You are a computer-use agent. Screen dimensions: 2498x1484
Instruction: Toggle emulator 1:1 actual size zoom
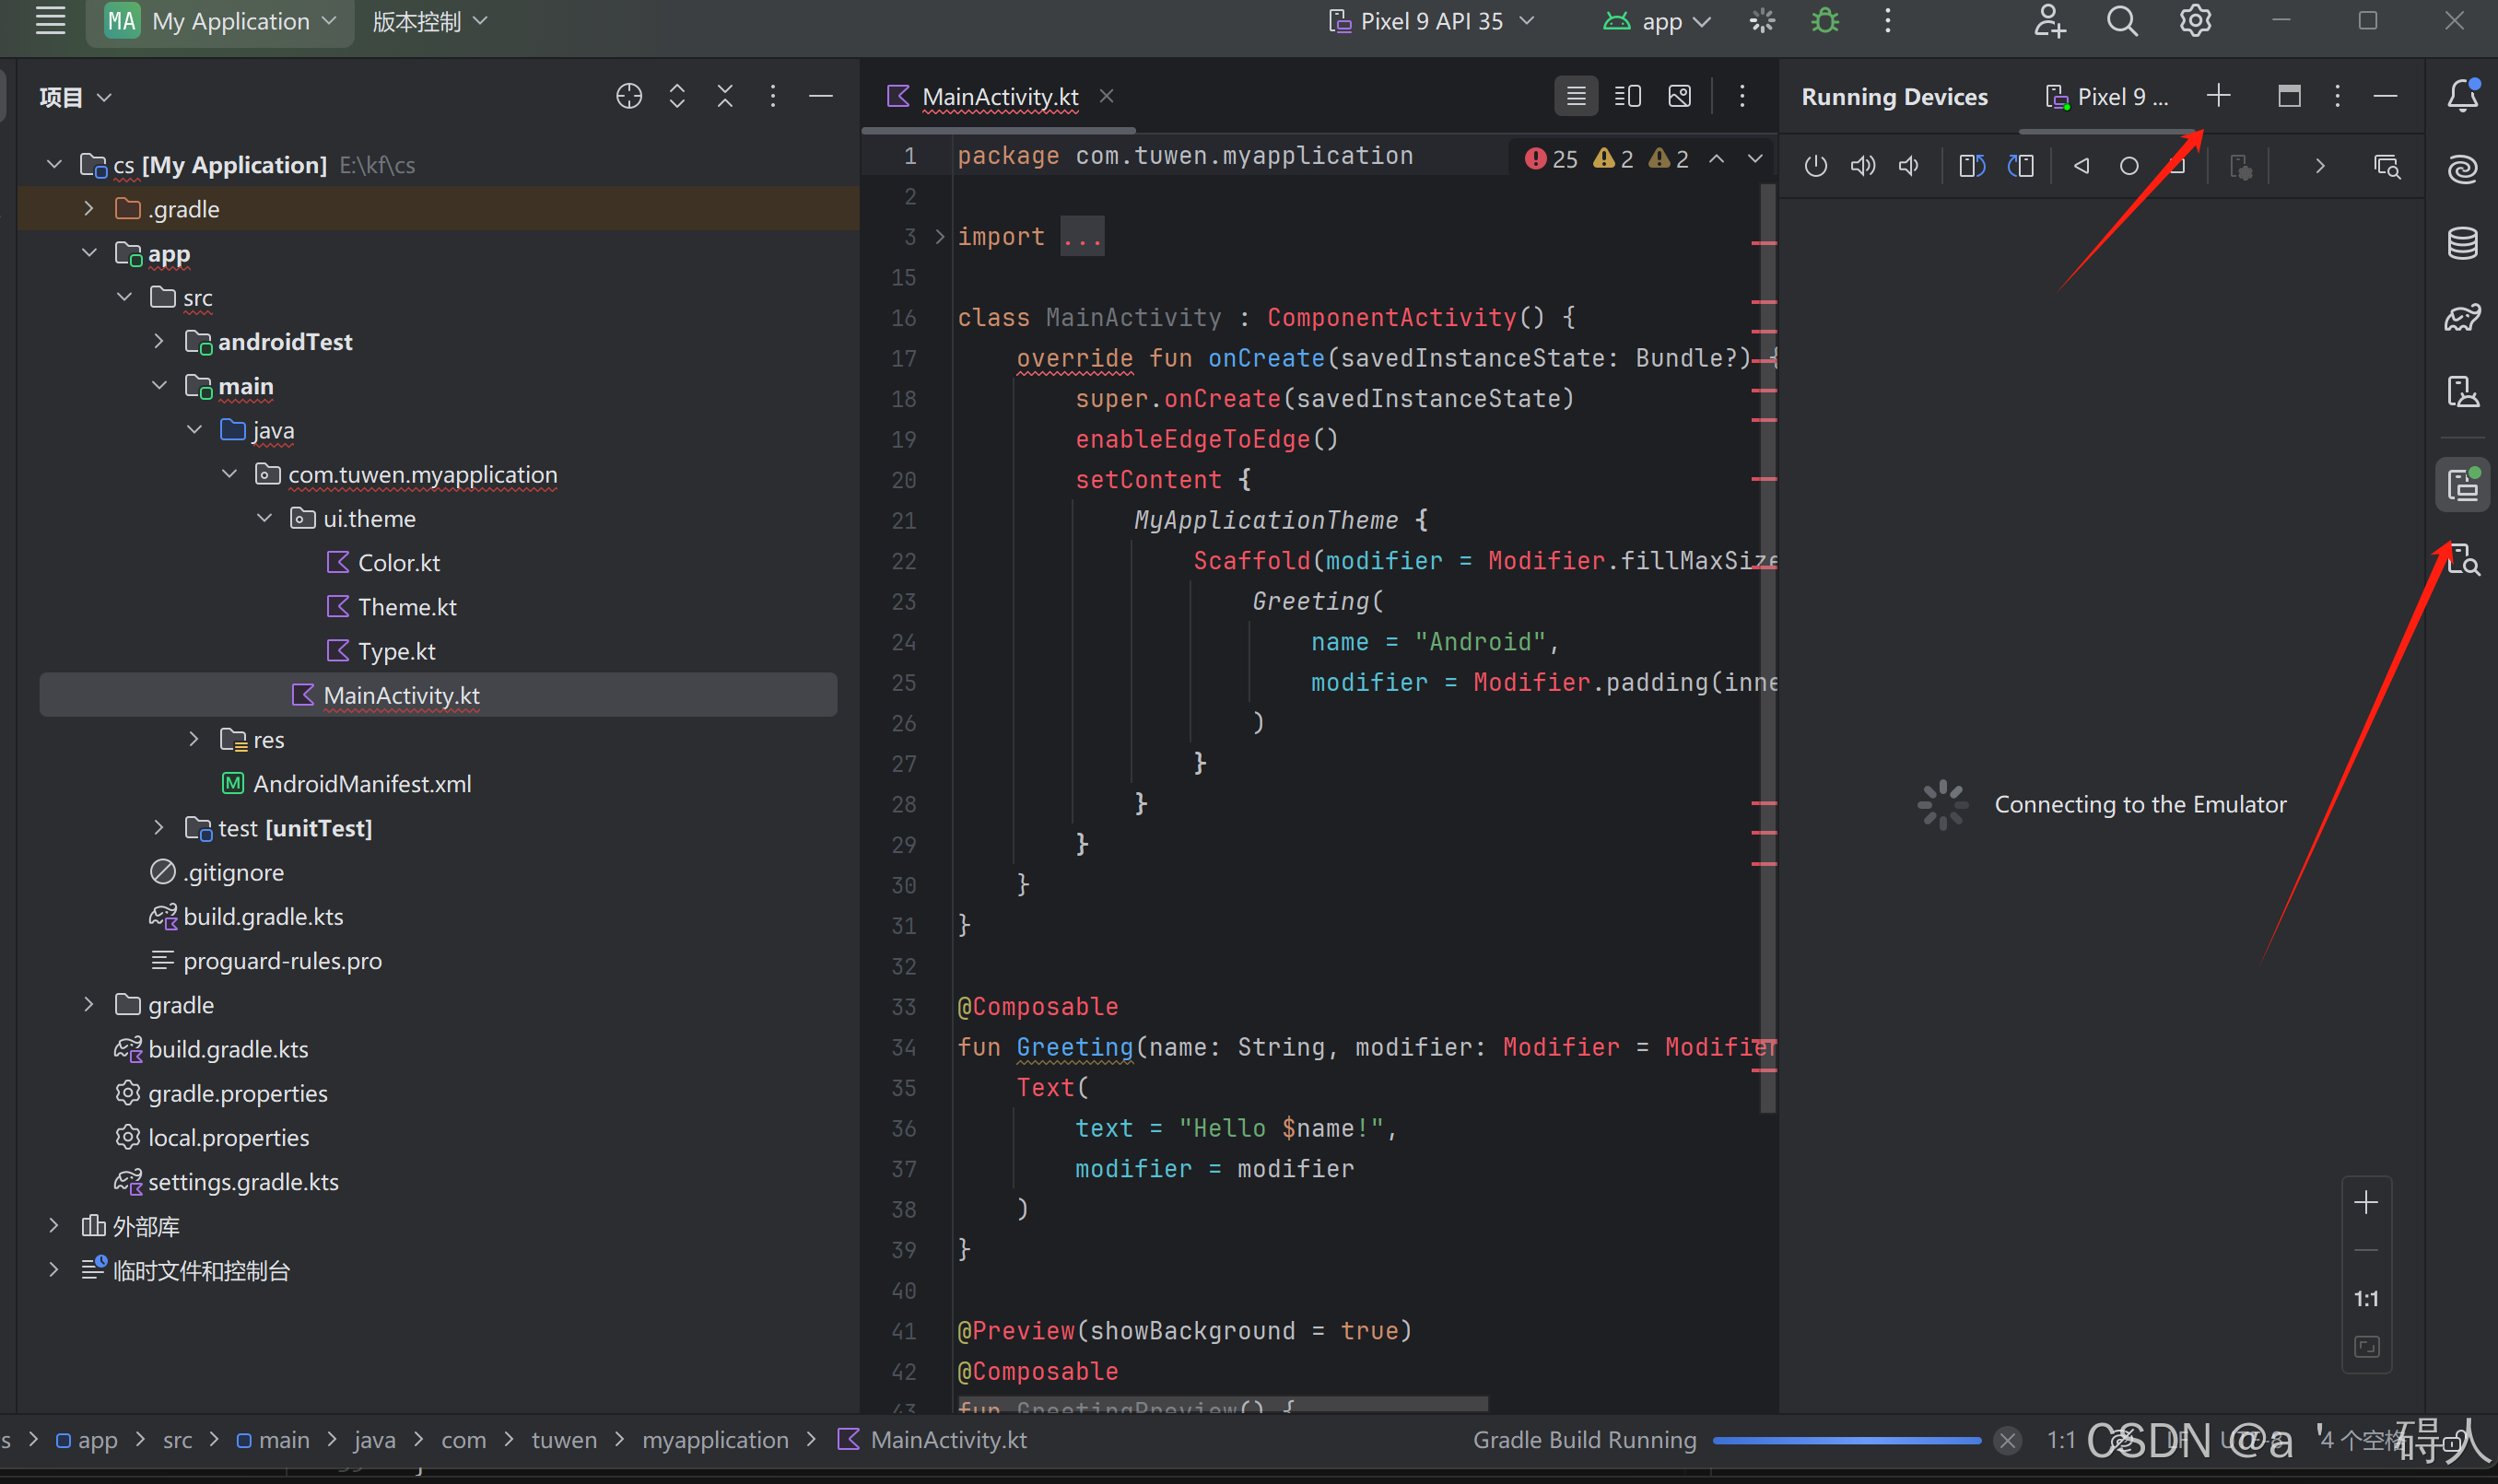click(2366, 1298)
